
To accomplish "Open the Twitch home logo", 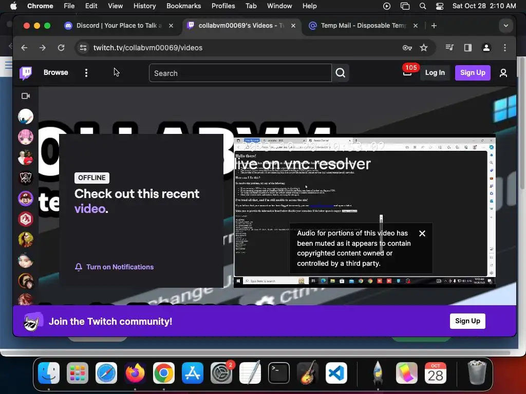I will (26, 73).
